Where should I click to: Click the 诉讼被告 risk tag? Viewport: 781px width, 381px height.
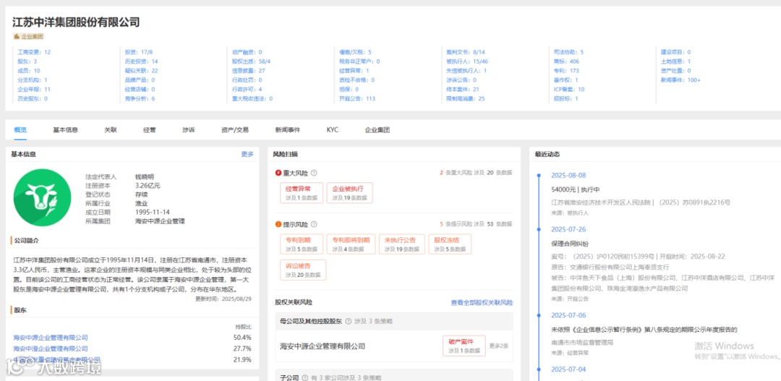303,270
